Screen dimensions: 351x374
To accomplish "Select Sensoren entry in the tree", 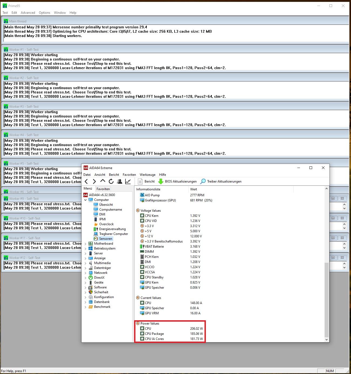I will (x=103, y=239).
